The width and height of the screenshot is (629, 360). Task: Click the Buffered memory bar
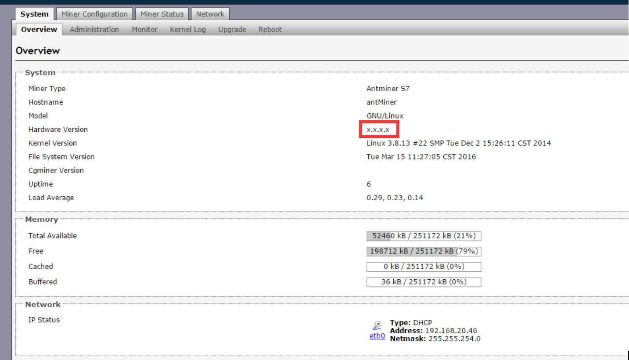tap(424, 282)
